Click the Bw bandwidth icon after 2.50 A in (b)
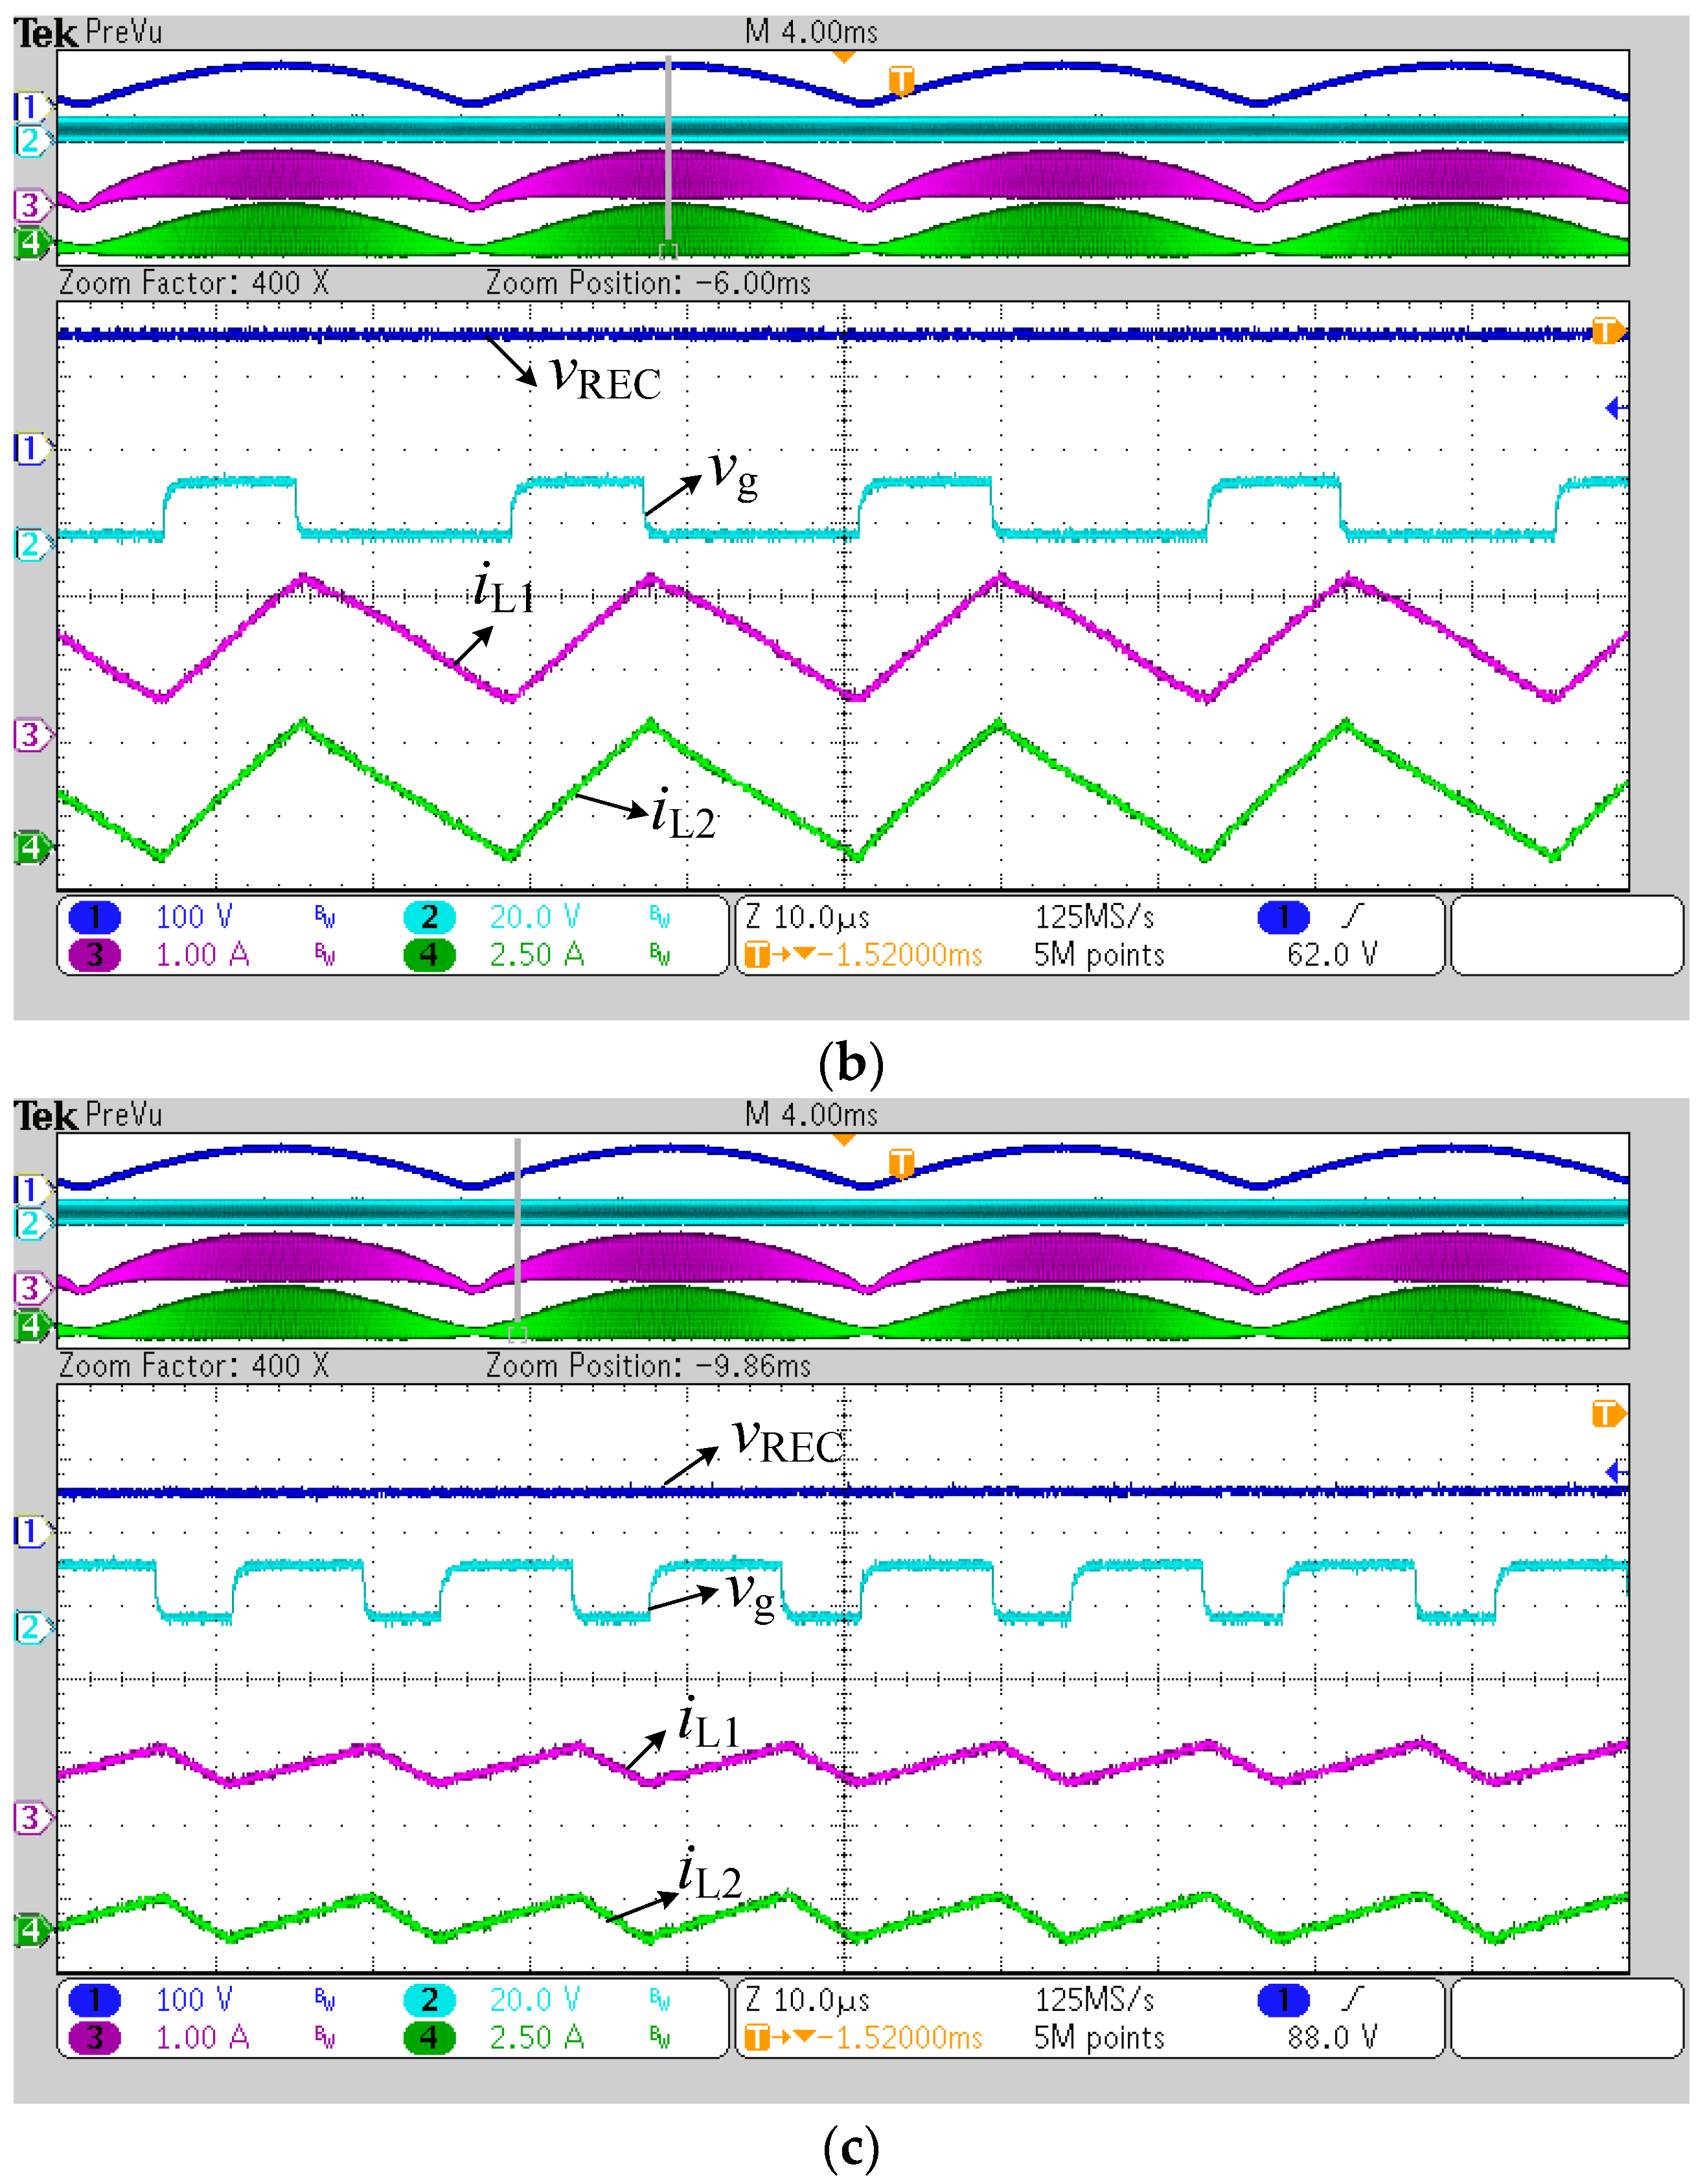The image size is (1705, 2184). pos(660,955)
